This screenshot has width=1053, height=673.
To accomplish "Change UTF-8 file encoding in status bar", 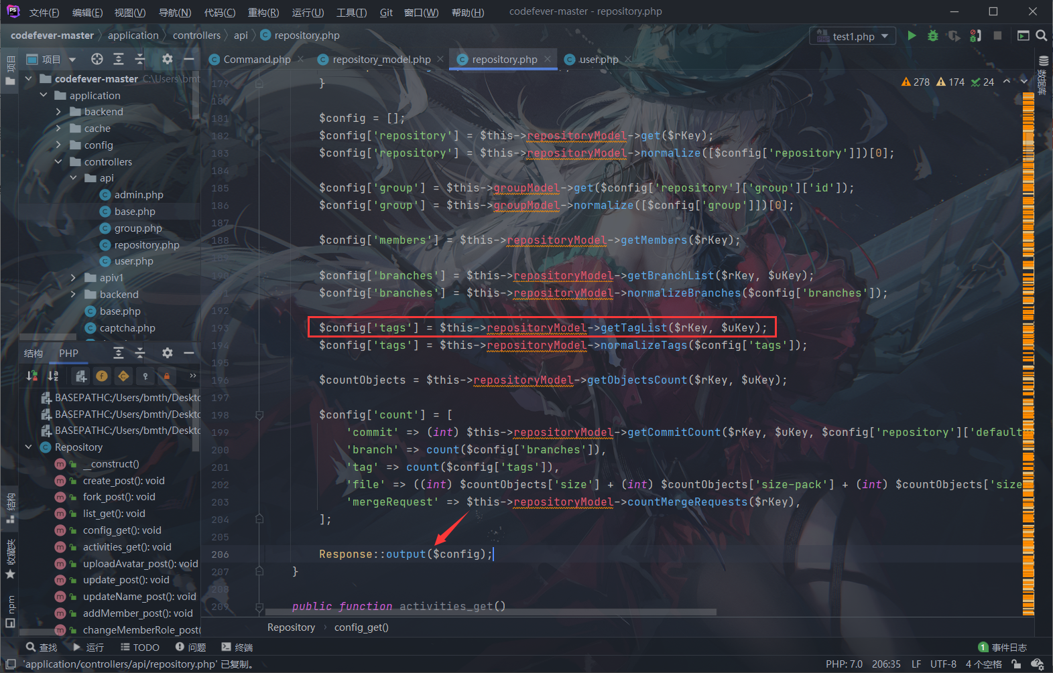I will [943, 664].
